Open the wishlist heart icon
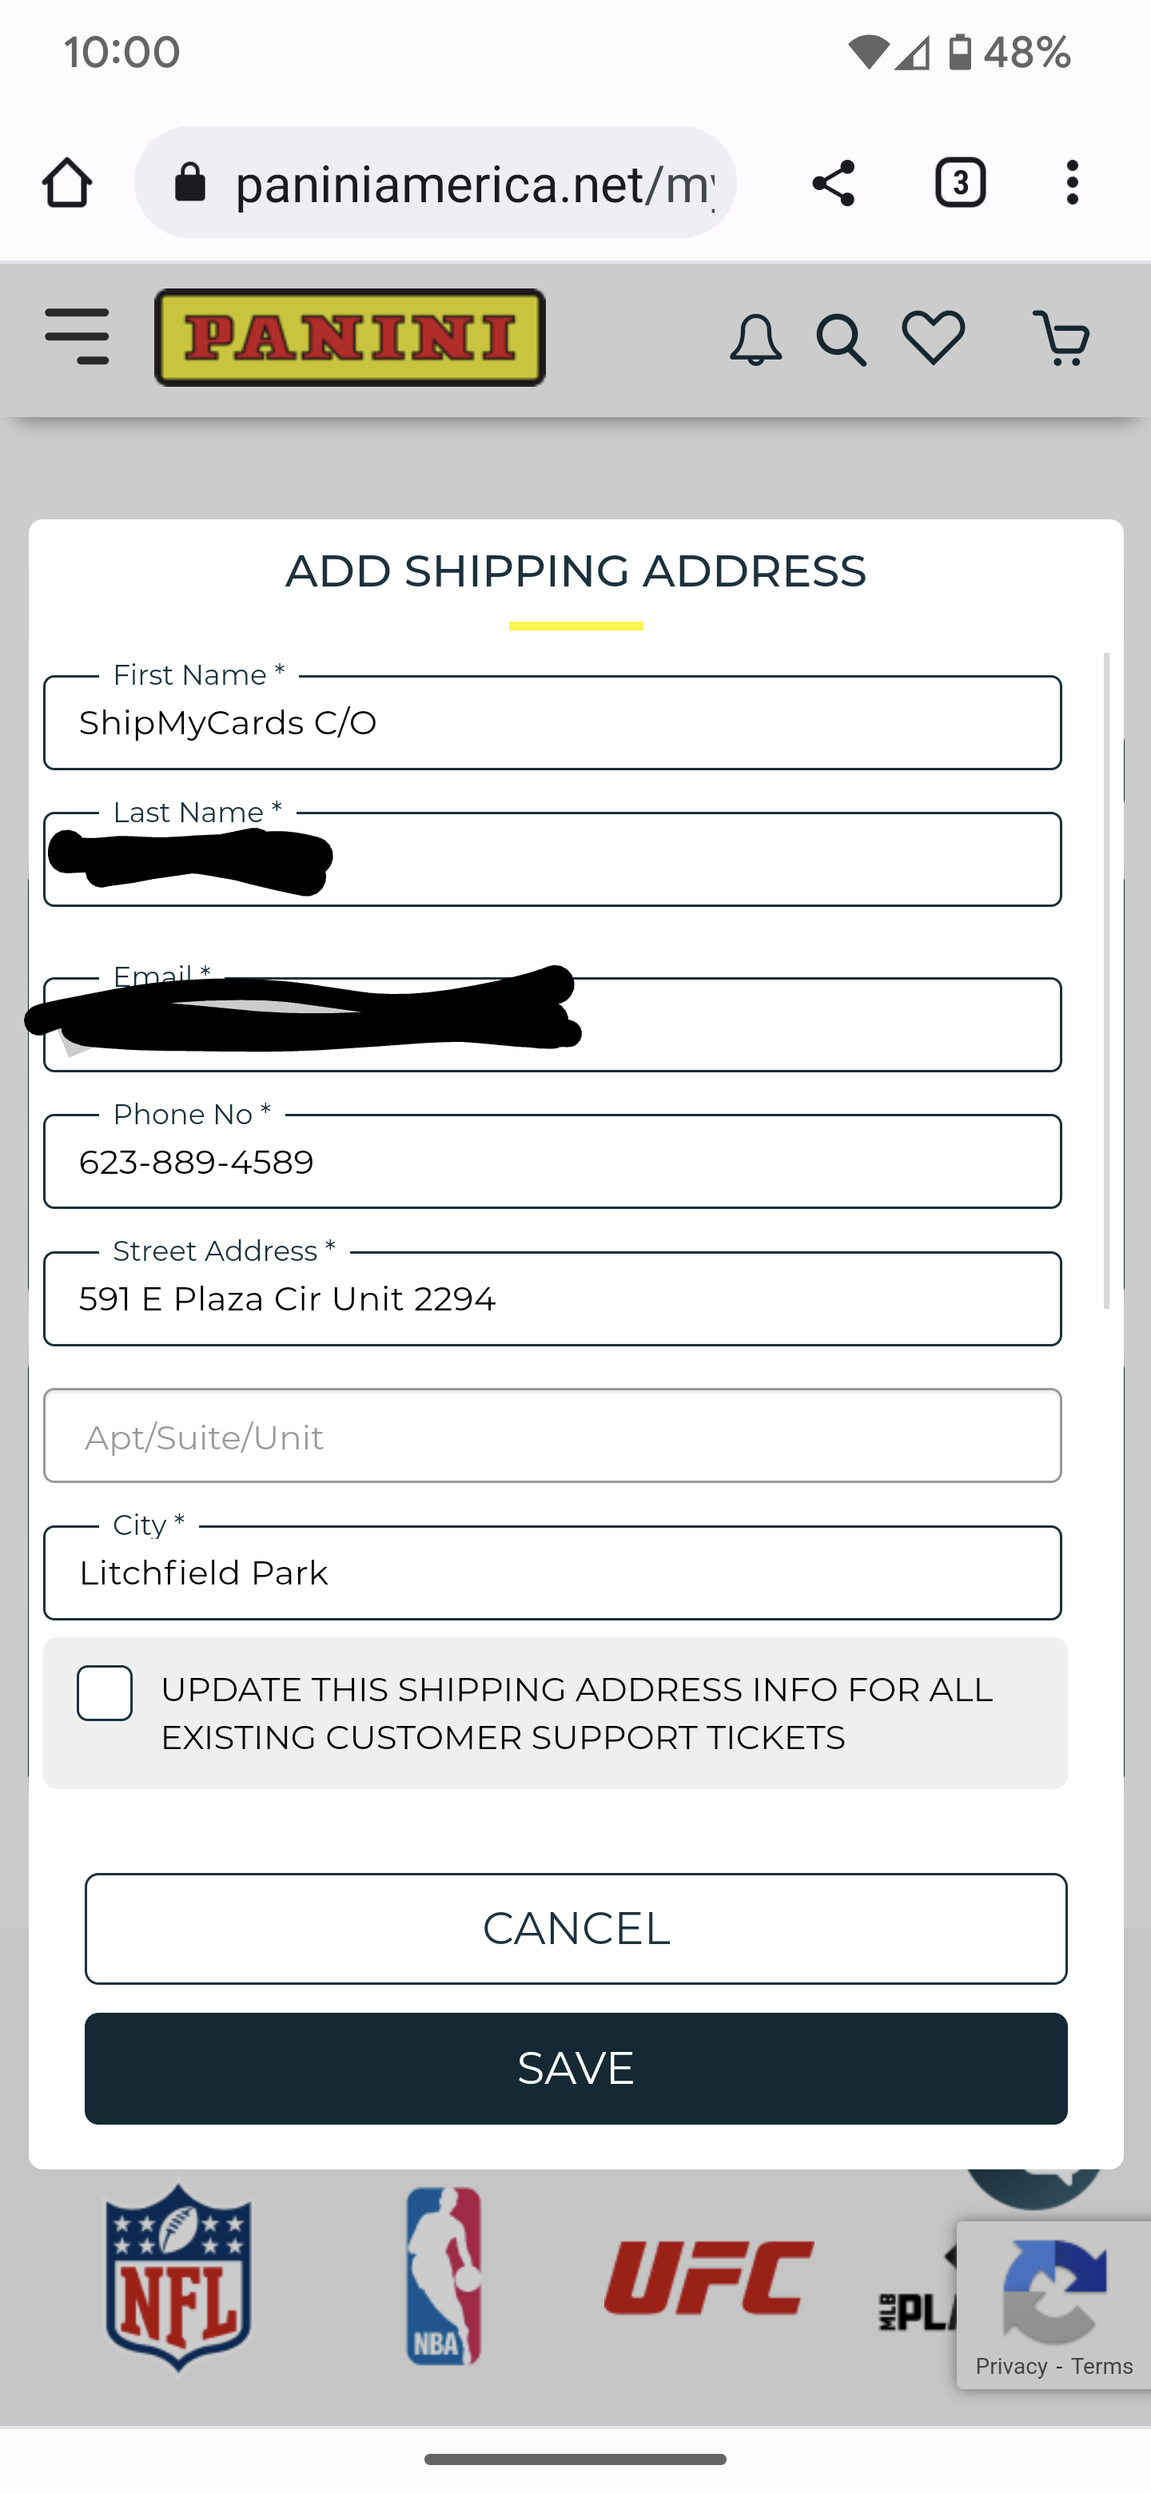 click(x=934, y=338)
